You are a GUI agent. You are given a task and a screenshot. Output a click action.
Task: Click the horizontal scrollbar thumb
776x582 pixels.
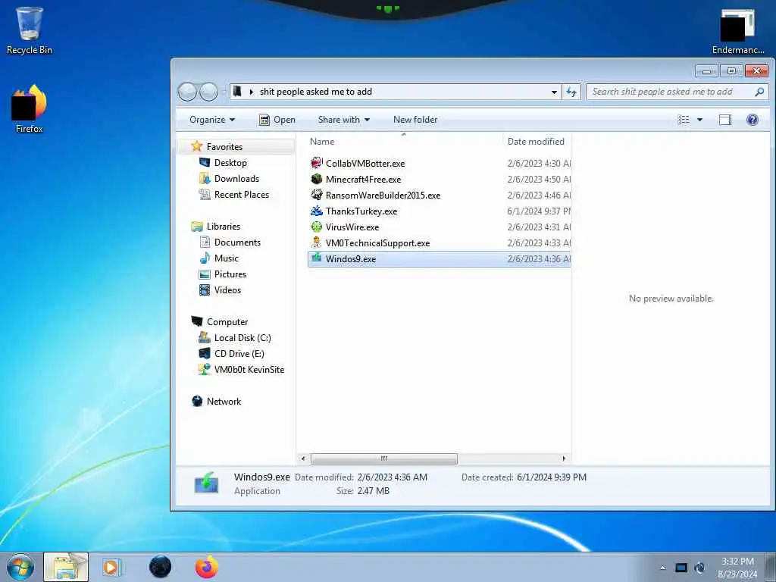click(384, 458)
